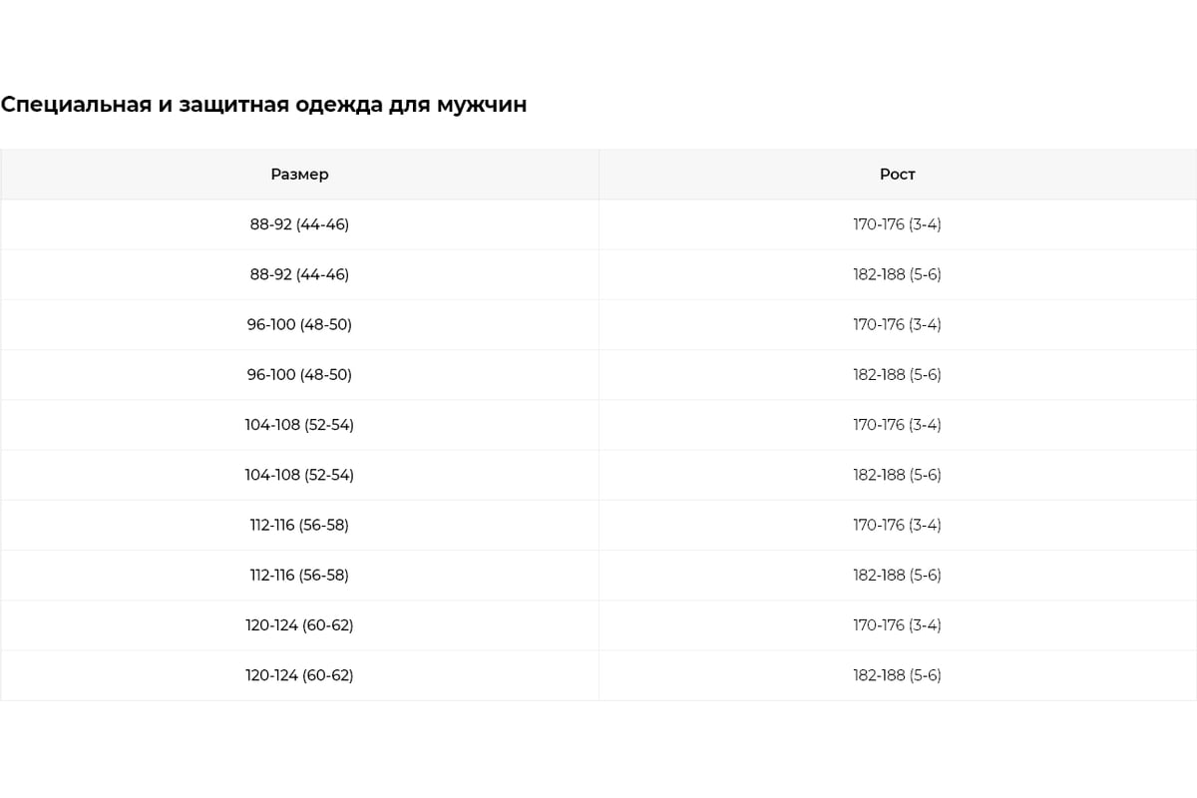Choose height 170-176 (3-4) for size 104-108
1197x798 pixels.
coord(897,425)
